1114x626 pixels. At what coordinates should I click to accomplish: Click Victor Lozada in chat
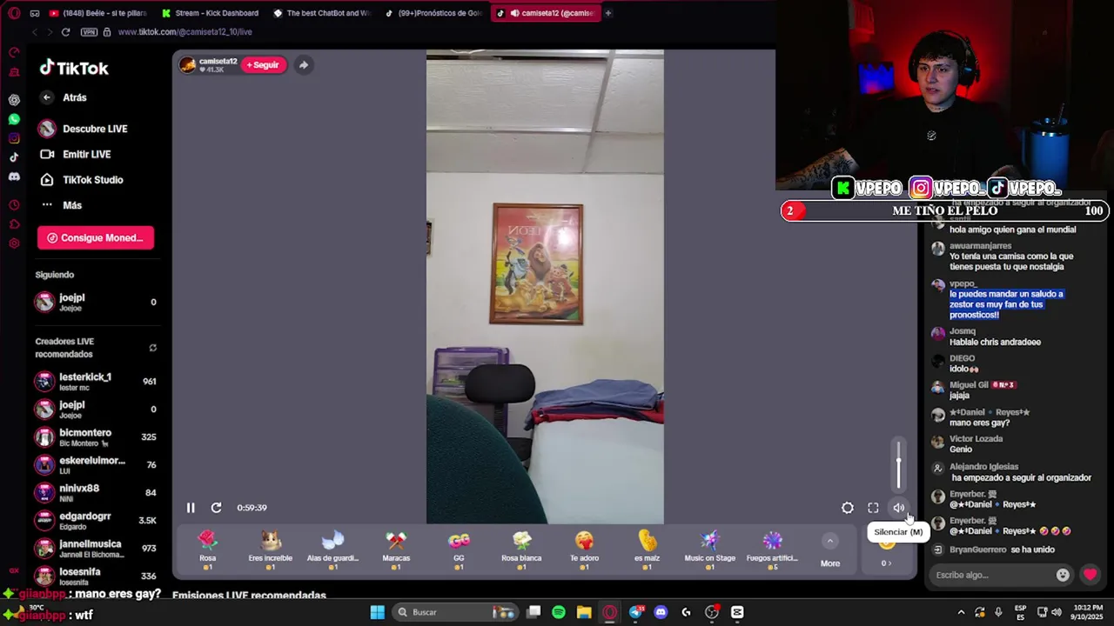(976, 439)
